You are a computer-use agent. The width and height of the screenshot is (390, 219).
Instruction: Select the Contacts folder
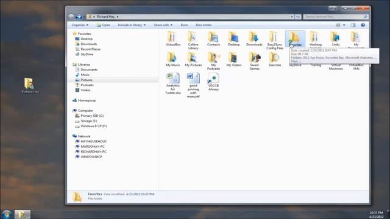click(213, 39)
